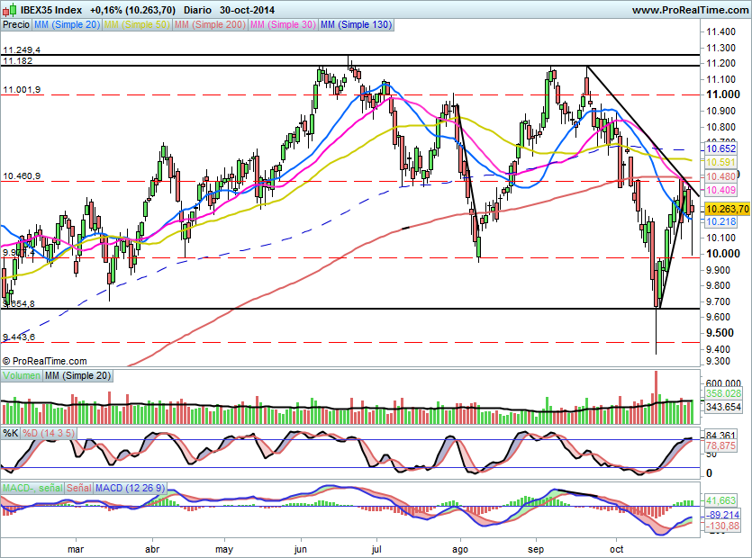Click the oct label on the time axis
The height and width of the screenshot is (558, 752).
(x=617, y=549)
